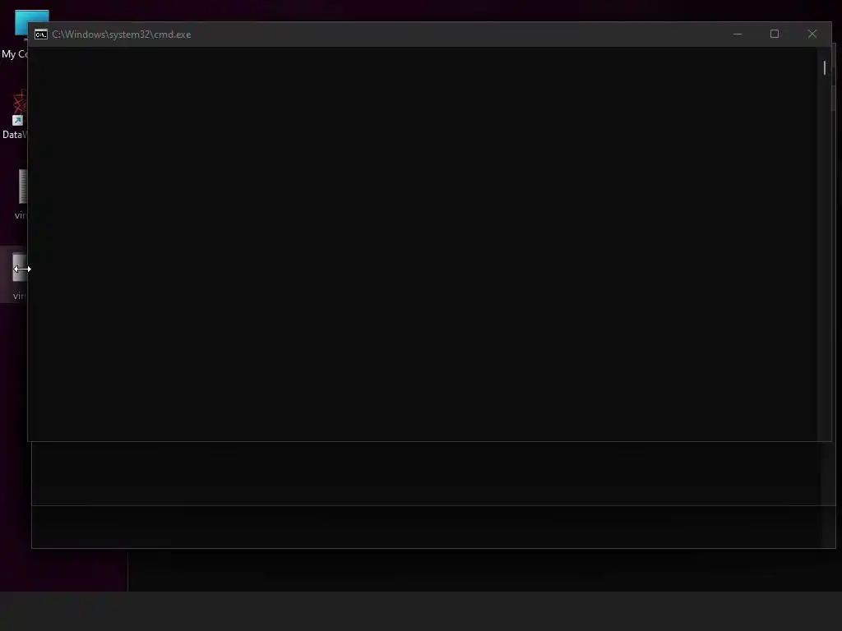Click the C:\Windows\system32\cmd.exe title text
This screenshot has height=631, width=842.
click(x=122, y=35)
